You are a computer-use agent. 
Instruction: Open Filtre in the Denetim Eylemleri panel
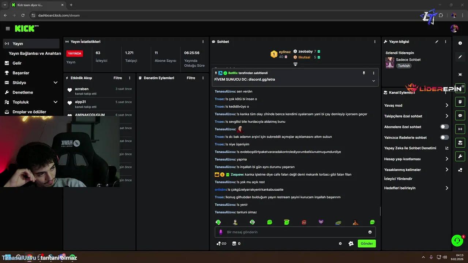tap(191, 78)
